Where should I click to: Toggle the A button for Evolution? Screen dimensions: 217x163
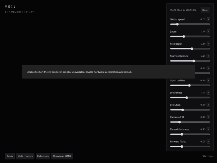208,105
